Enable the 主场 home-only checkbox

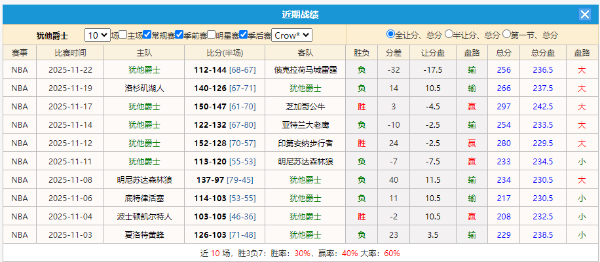pos(122,35)
